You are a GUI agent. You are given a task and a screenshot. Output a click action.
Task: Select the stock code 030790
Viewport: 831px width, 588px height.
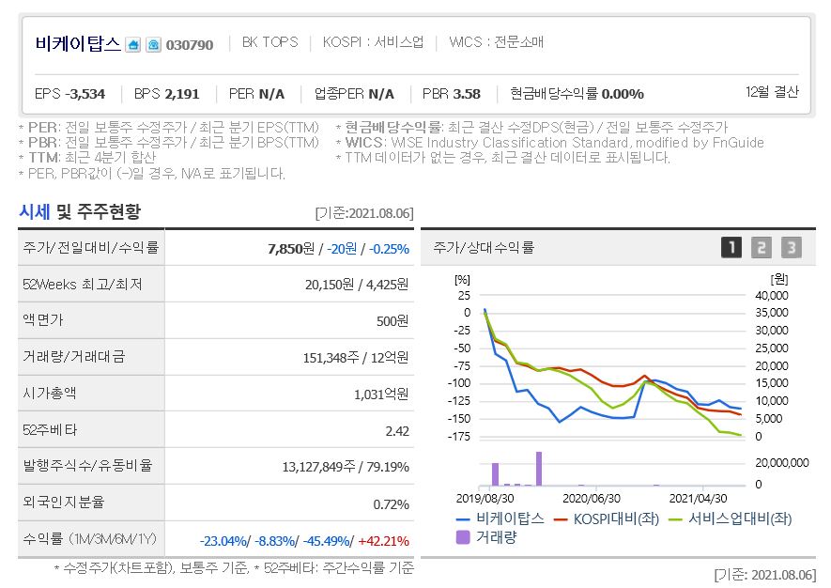(x=189, y=45)
